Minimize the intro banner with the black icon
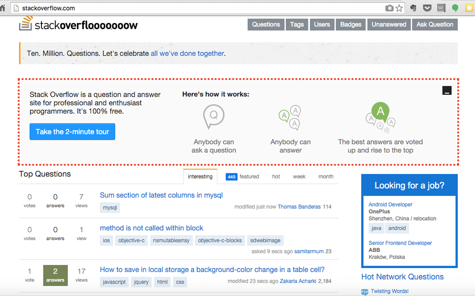 [x=447, y=90]
